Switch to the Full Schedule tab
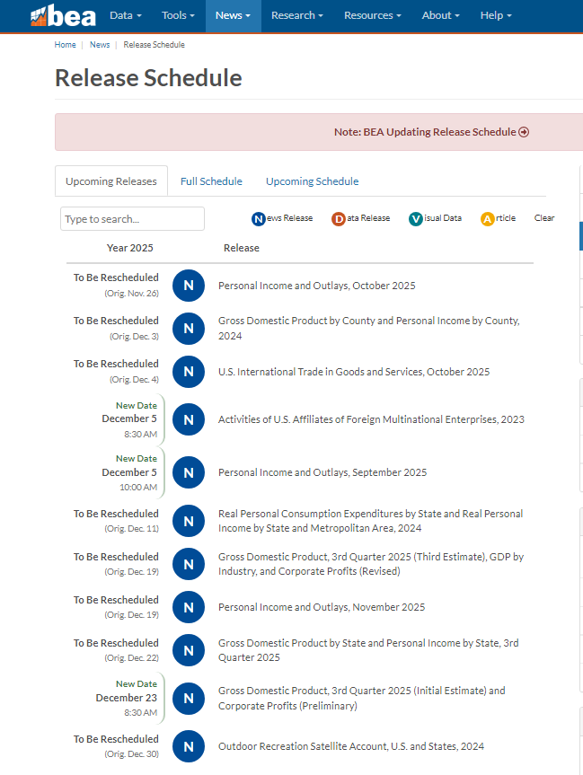The image size is (583, 775). click(211, 181)
